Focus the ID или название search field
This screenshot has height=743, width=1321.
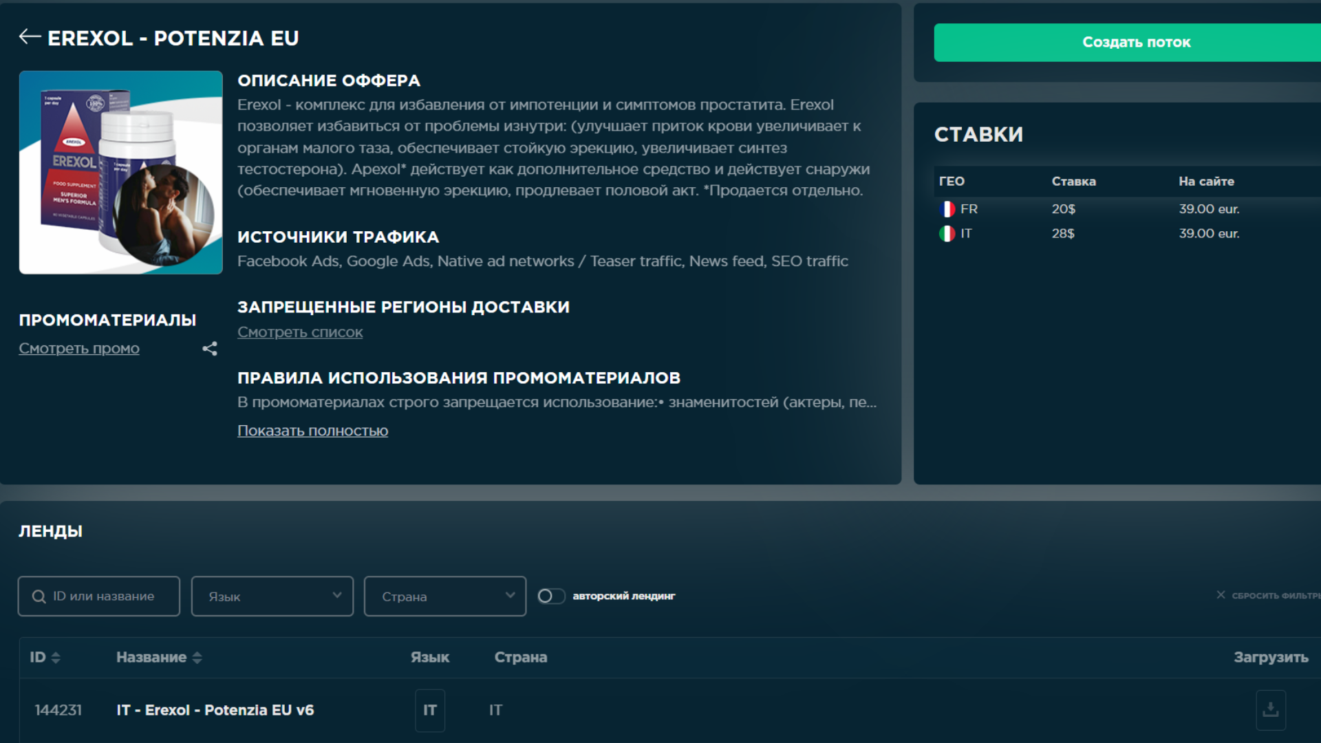pyautogui.click(x=99, y=596)
